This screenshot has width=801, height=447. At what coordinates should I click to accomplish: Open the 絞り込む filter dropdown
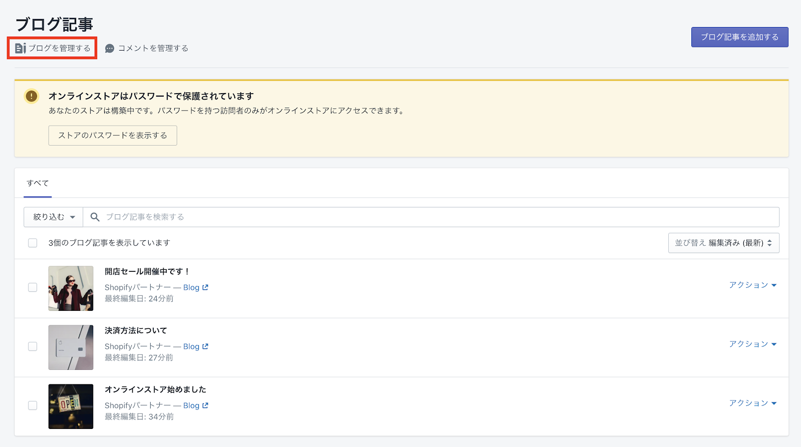click(54, 217)
